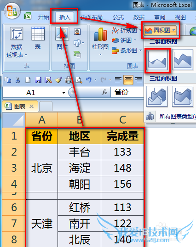The height and width of the screenshot is (247, 196).
Task: Select row 6 header
Action: click(14, 208)
